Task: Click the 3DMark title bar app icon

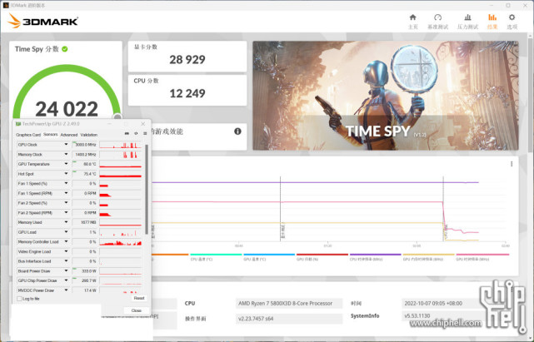Action: (6, 6)
